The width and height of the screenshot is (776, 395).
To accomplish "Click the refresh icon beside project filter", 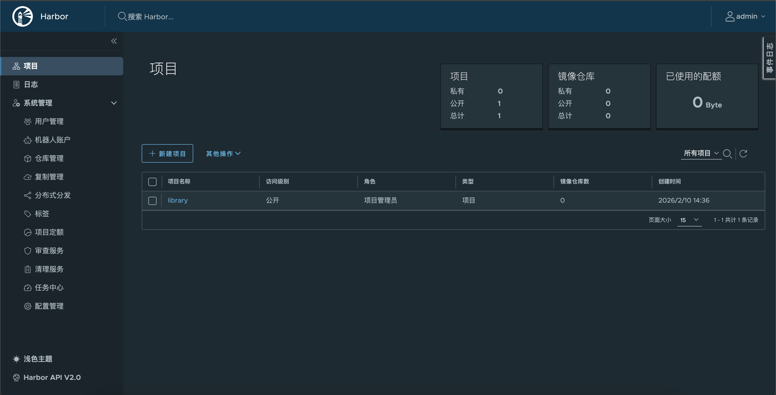I will (x=743, y=154).
